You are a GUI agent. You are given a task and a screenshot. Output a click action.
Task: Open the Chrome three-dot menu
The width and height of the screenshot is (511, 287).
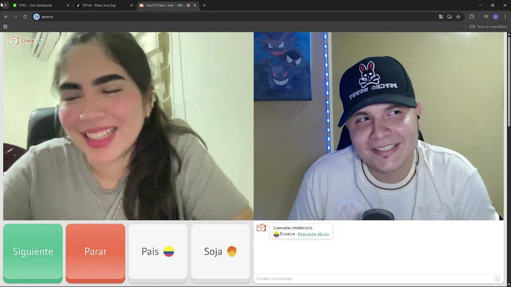point(505,17)
